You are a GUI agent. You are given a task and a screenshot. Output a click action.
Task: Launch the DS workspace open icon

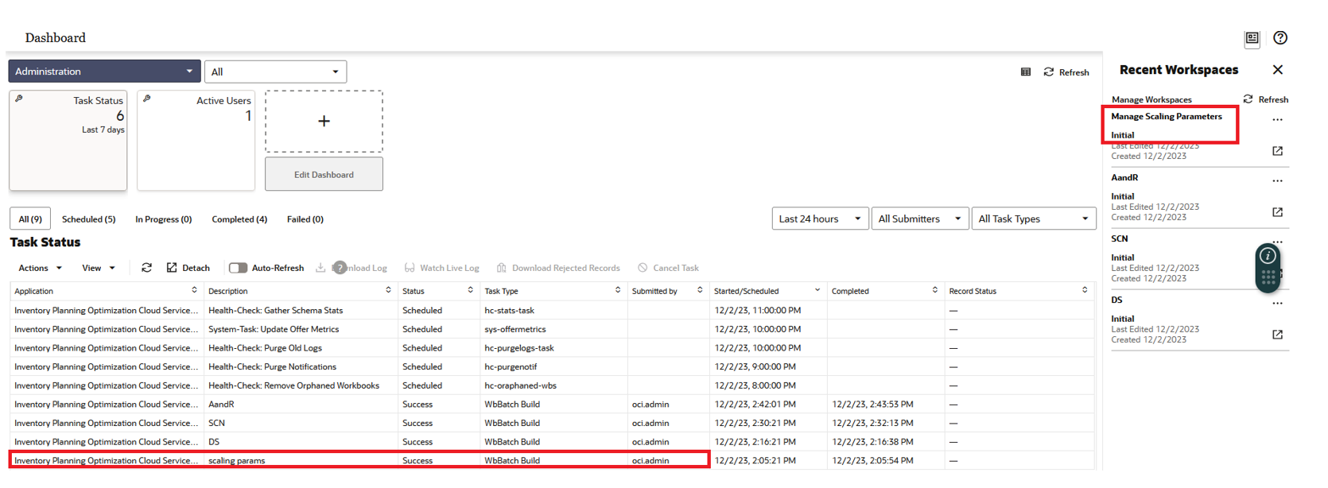click(1277, 335)
